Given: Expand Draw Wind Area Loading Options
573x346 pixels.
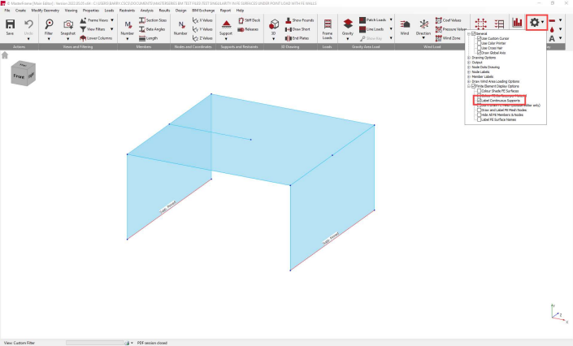Looking at the screenshot, I should tap(469, 81).
